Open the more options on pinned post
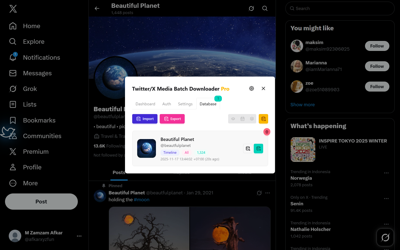 (267, 193)
